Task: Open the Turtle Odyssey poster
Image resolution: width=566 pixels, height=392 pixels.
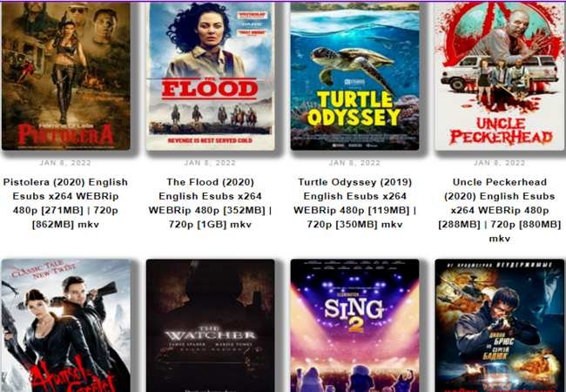Action: (354, 76)
